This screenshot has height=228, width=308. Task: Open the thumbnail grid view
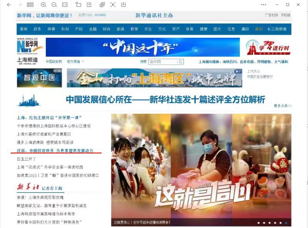30,5
